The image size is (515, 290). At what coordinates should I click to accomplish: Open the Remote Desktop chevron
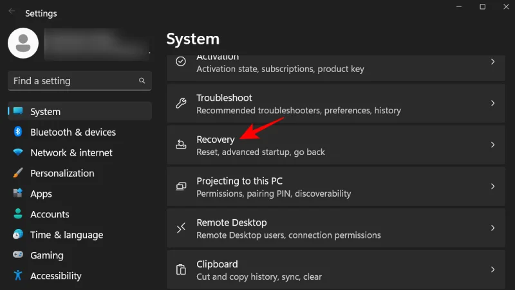[492, 228]
